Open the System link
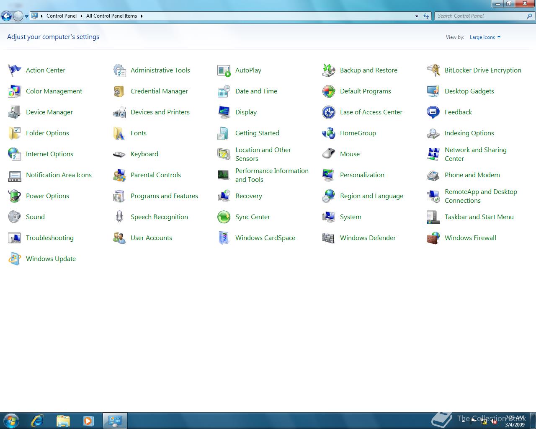 tap(350, 217)
